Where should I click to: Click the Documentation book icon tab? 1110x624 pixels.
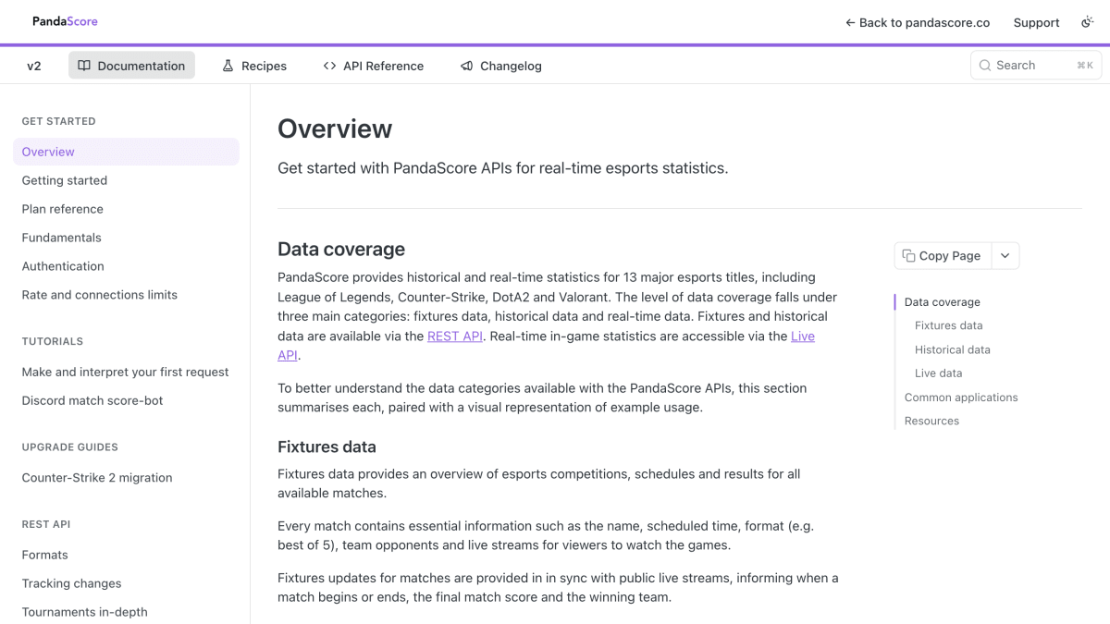click(131, 66)
